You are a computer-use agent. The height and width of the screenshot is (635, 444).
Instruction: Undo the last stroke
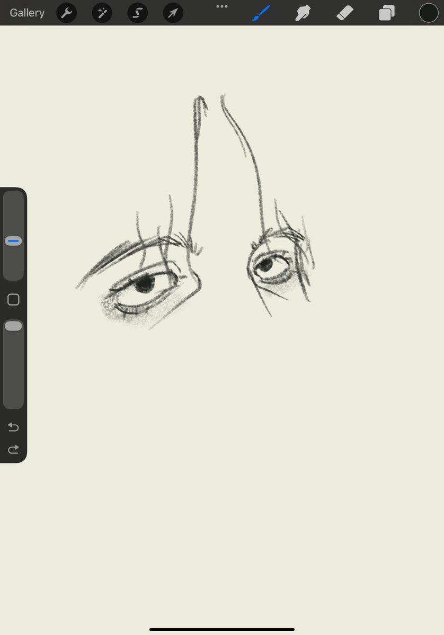tap(13, 427)
